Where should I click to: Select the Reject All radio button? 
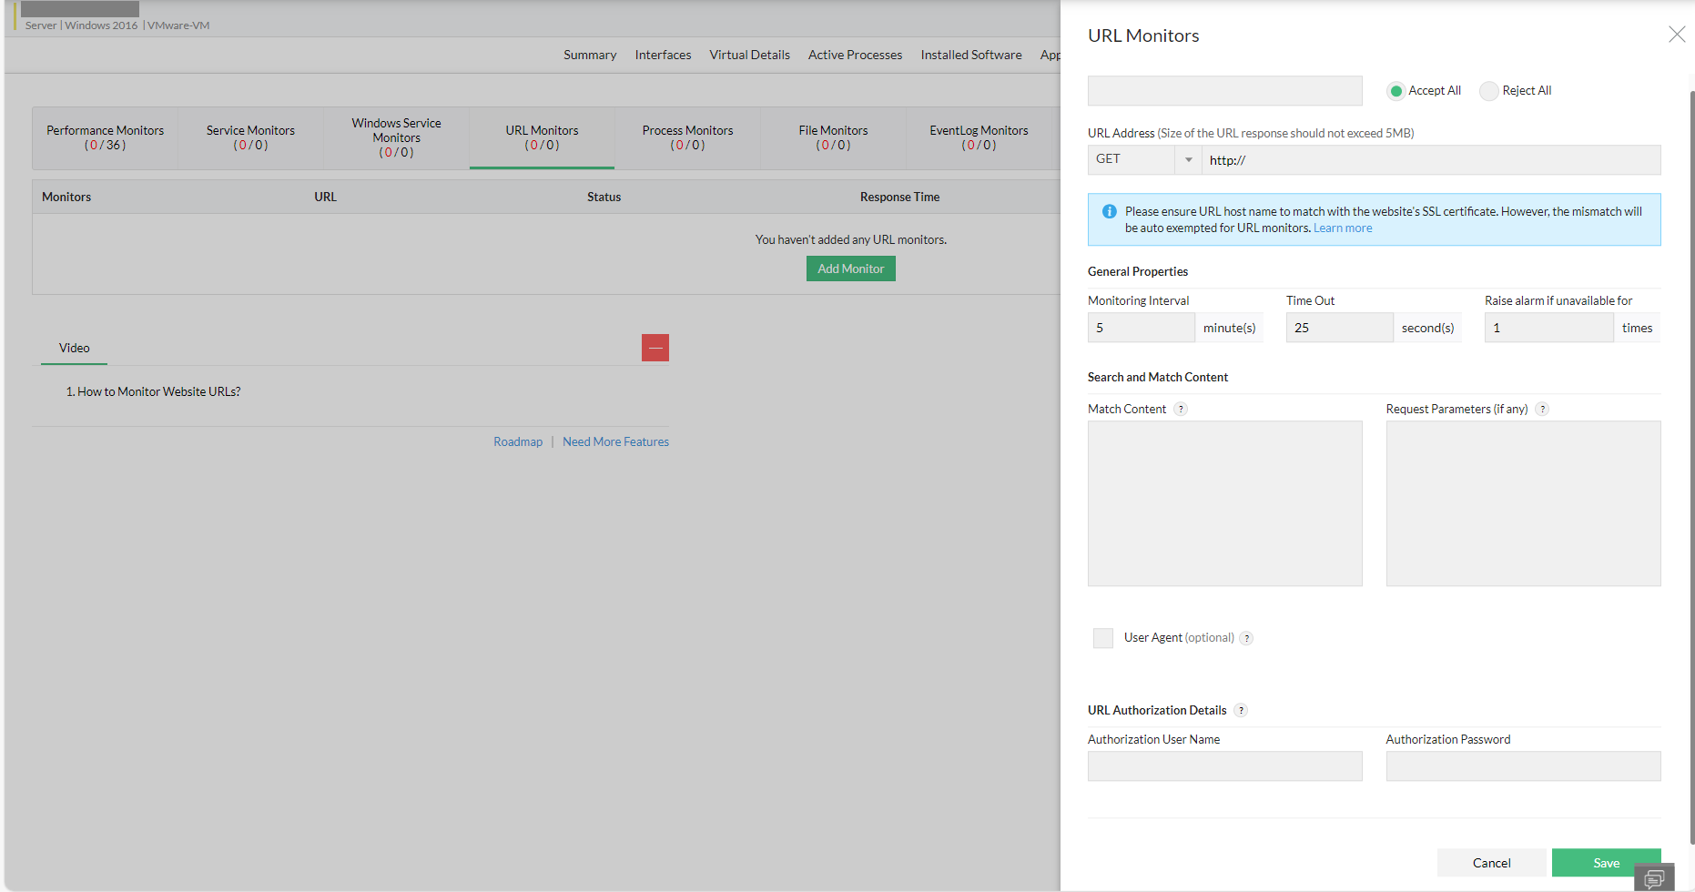[1488, 90]
